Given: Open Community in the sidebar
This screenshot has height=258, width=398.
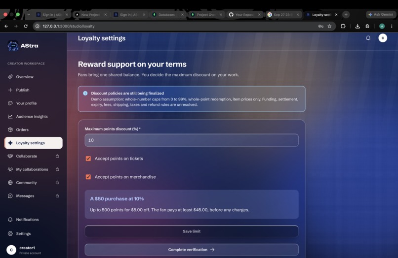Looking at the screenshot, I should (33, 183).
